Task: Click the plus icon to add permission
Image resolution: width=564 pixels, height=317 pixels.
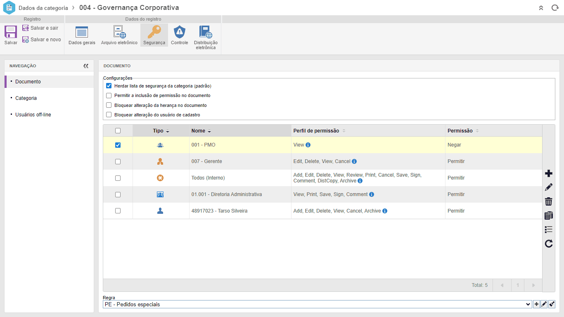Action: (x=549, y=173)
